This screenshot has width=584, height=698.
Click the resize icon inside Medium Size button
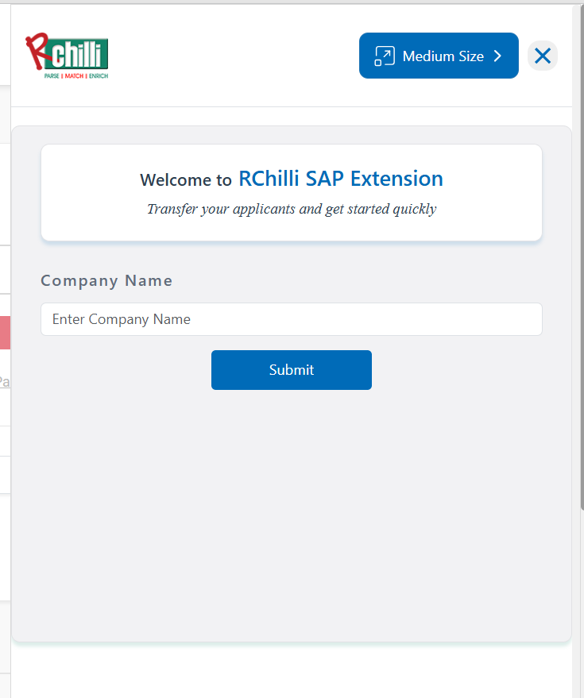click(385, 56)
